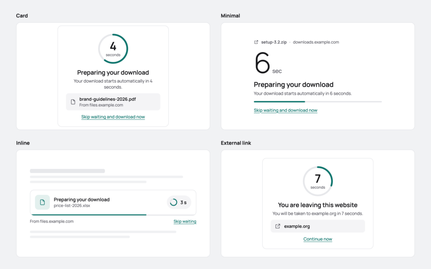Click the Skip waiting link in Inline
The image size is (431, 269).
(185, 221)
